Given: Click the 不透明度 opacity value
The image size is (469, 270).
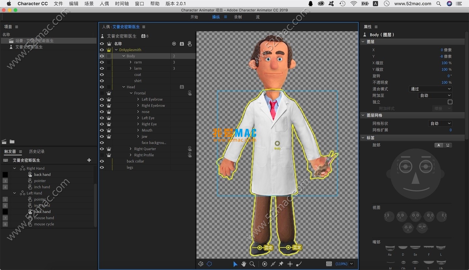Looking at the screenshot, I should tap(445, 82).
